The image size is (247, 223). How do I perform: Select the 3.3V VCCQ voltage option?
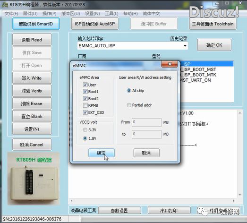pyautogui.click(x=85, y=130)
